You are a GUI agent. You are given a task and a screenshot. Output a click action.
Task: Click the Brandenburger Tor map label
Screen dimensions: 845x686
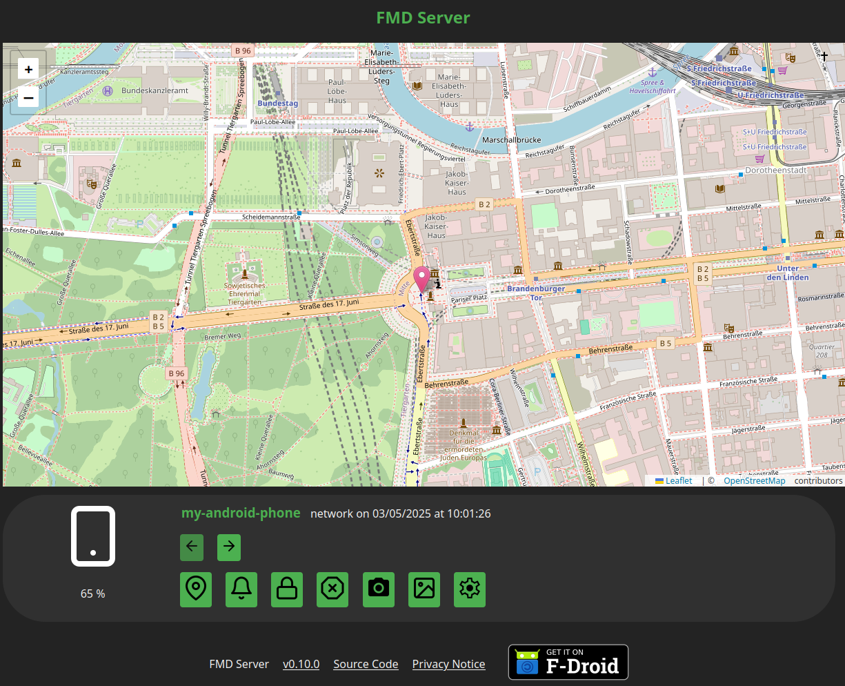[x=536, y=293]
